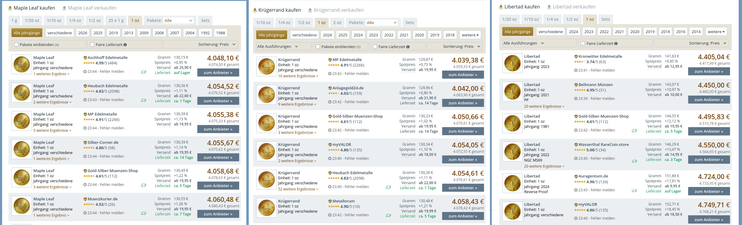Click the green delivery icon in Wasserthal RareCoin.store row

[x=635, y=161]
